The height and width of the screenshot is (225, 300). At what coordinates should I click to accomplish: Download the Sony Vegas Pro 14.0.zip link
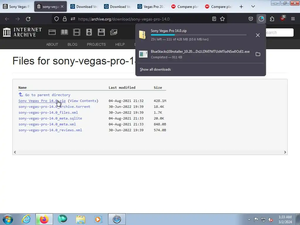pyautogui.click(x=42, y=101)
